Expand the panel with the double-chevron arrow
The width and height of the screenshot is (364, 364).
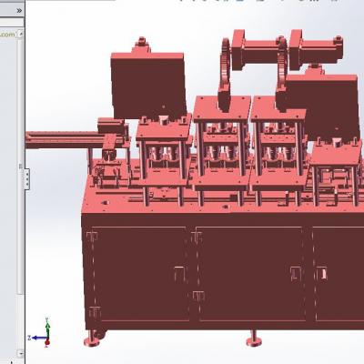(19, 11)
